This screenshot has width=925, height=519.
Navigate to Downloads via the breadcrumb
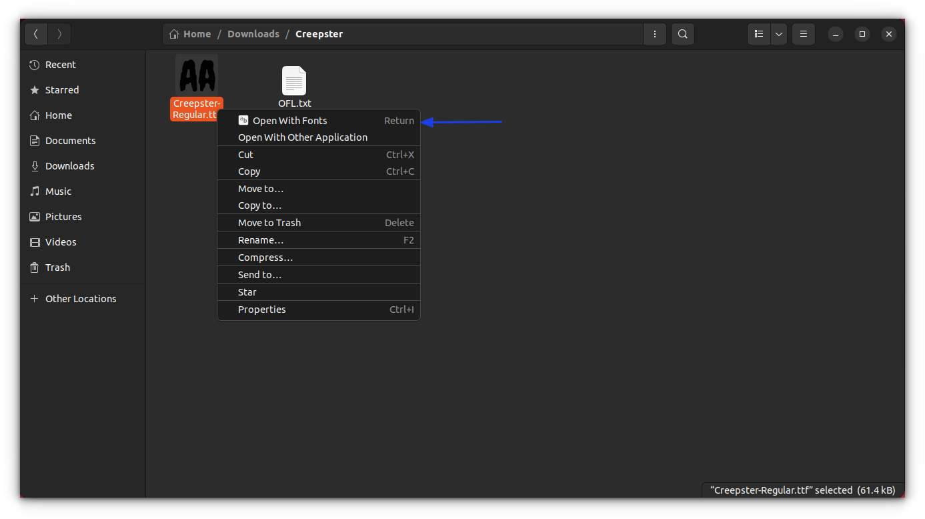pyautogui.click(x=253, y=33)
